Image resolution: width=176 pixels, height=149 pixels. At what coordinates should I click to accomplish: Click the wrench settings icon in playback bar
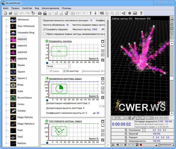click(113, 145)
